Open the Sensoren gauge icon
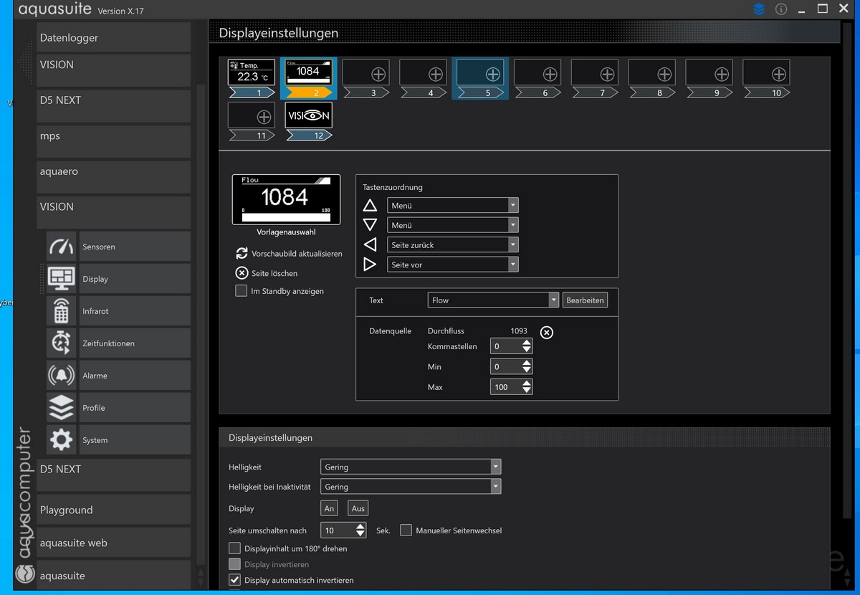Image resolution: width=860 pixels, height=595 pixels. (61, 247)
